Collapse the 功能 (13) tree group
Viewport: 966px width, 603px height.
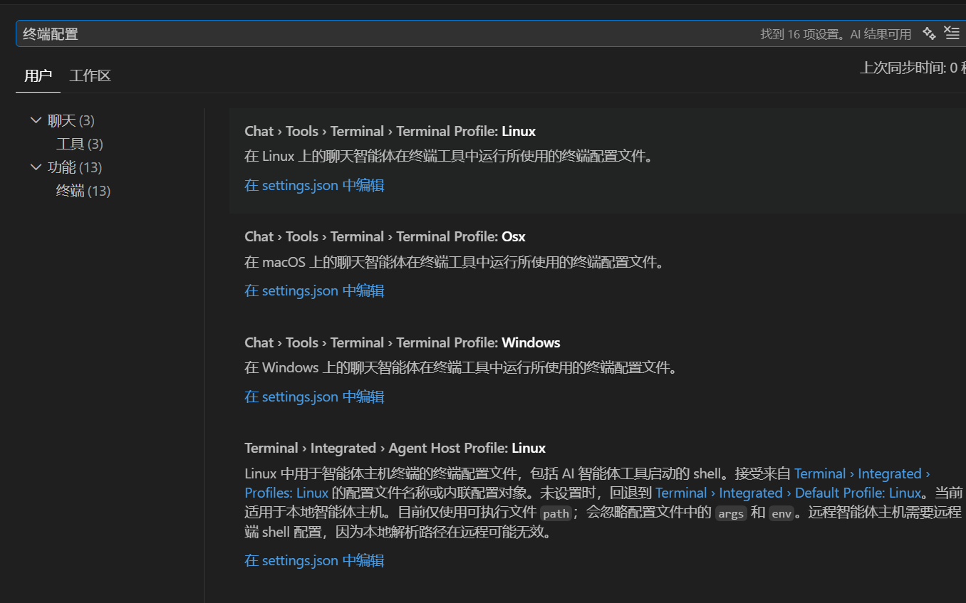click(36, 167)
